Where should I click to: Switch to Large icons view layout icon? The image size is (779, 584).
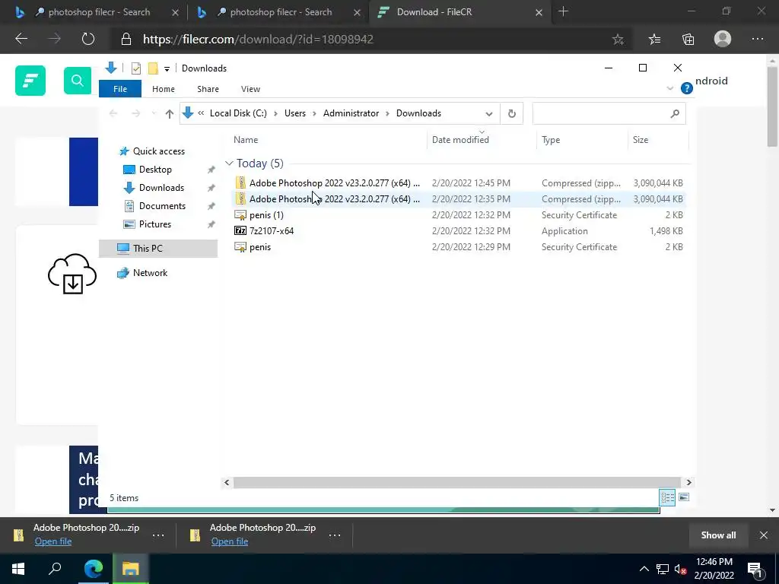(684, 497)
